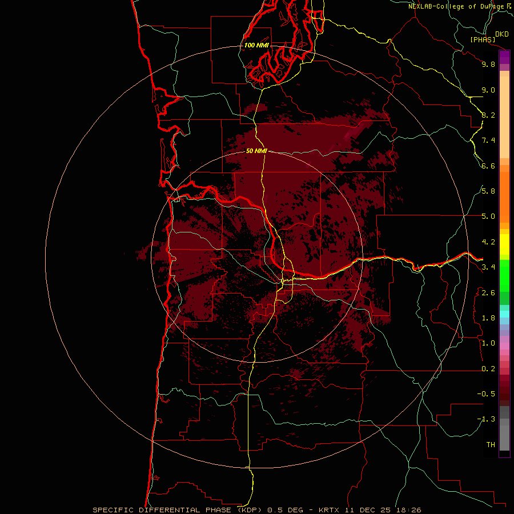The height and width of the screenshot is (514, 514).
Task: Click the 50 NMI range ring label
Action: (x=256, y=151)
